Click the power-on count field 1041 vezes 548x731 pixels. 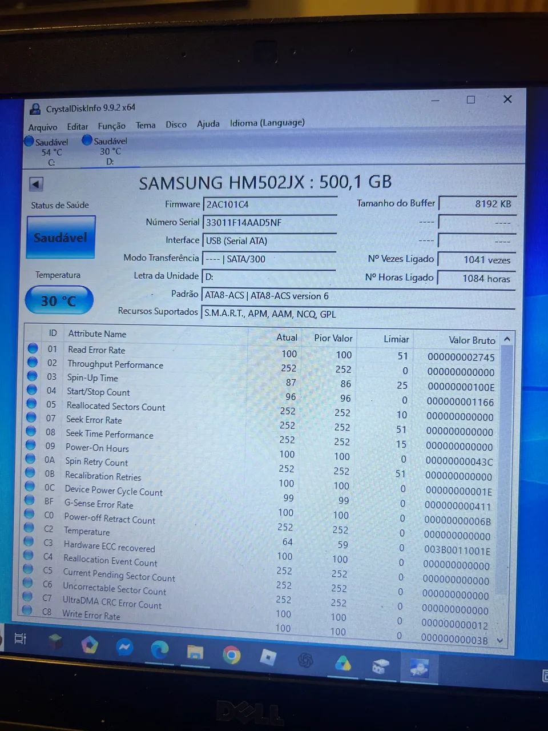[477, 260]
